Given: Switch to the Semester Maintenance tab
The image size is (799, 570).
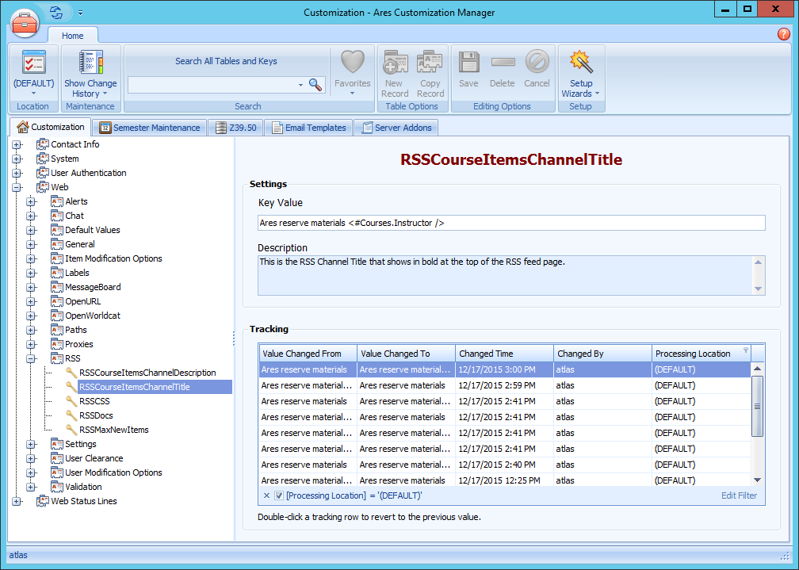Looking at the screenshot, I should click(149, 128).
